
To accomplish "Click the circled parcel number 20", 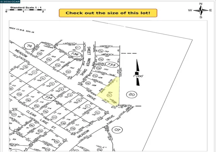I will (x=132, y=95).
